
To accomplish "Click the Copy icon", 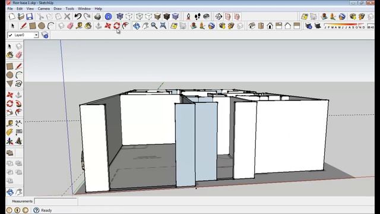I will pyautogui.click(x=49, y=17).
